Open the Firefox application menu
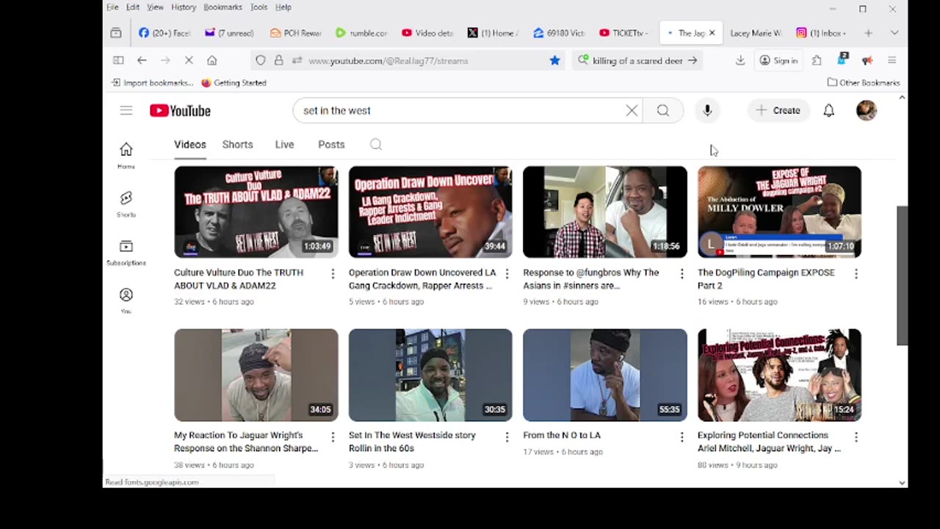This screenshot has width=940, height=529. (892, 60)
